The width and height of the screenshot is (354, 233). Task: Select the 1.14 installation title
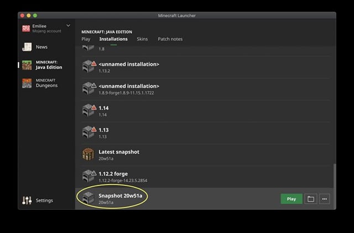tap(103, 108)
